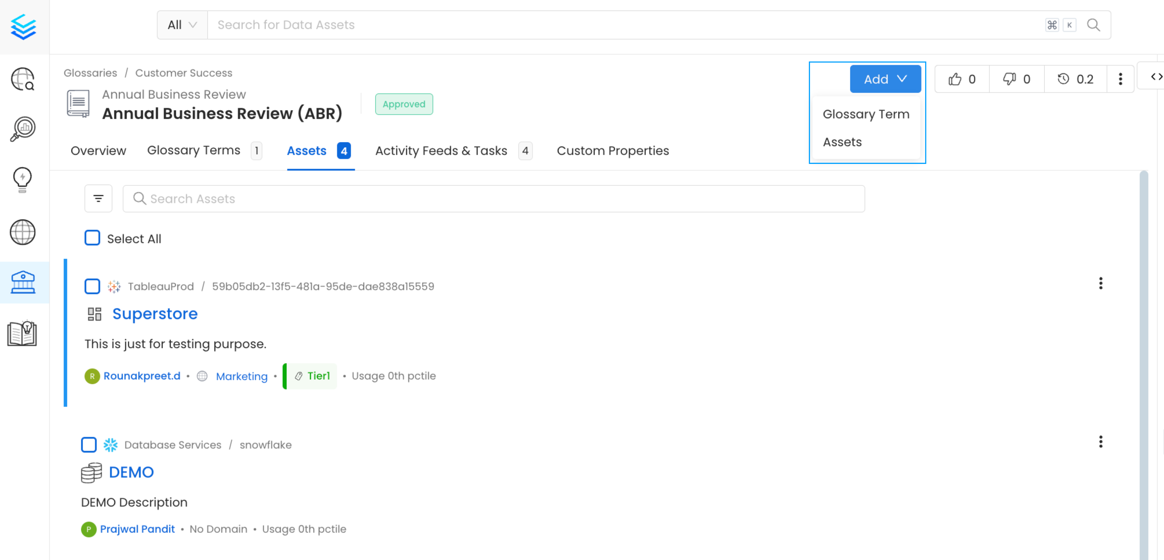Click the filter expander on assets list
This screenshot has width=1164, height=560.
(99, 198)
